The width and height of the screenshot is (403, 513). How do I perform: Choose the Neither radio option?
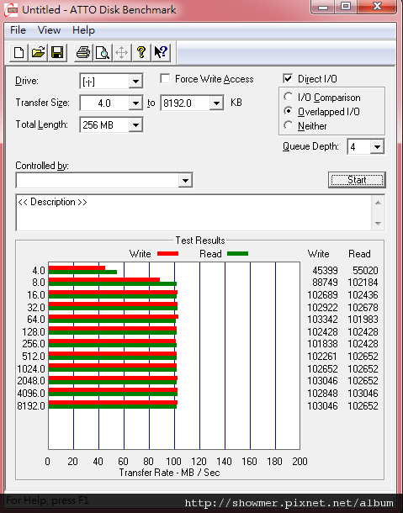(x=288, y=125)
